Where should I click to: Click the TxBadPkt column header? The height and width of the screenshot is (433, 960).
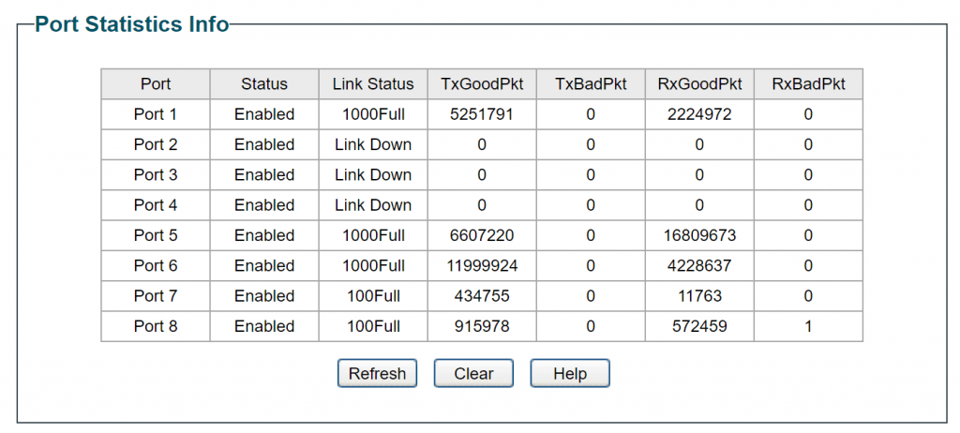pos(591,83)
